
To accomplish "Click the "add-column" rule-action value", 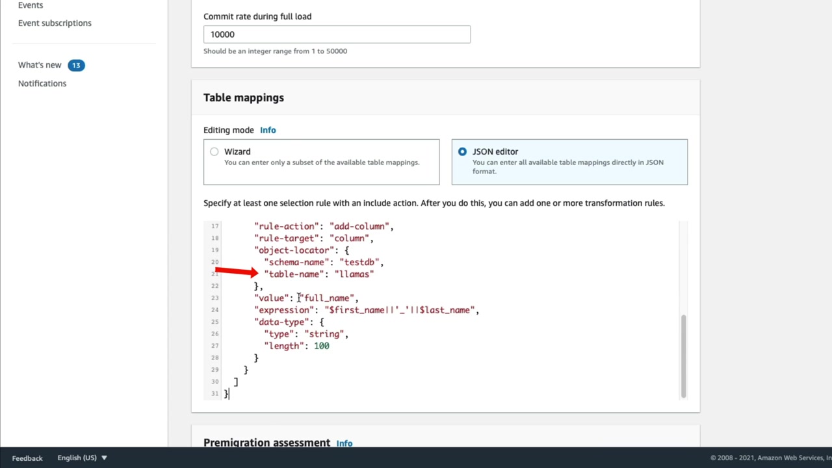I will [359, 226].
